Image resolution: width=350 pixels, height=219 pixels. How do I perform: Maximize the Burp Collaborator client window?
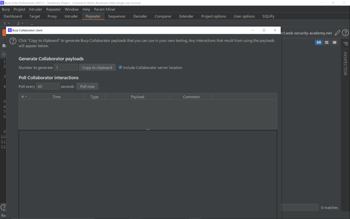[264, 30]
